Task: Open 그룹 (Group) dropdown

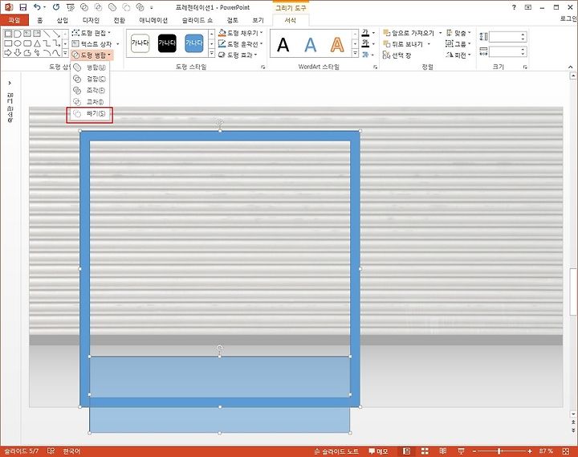Action: [458, 44]
